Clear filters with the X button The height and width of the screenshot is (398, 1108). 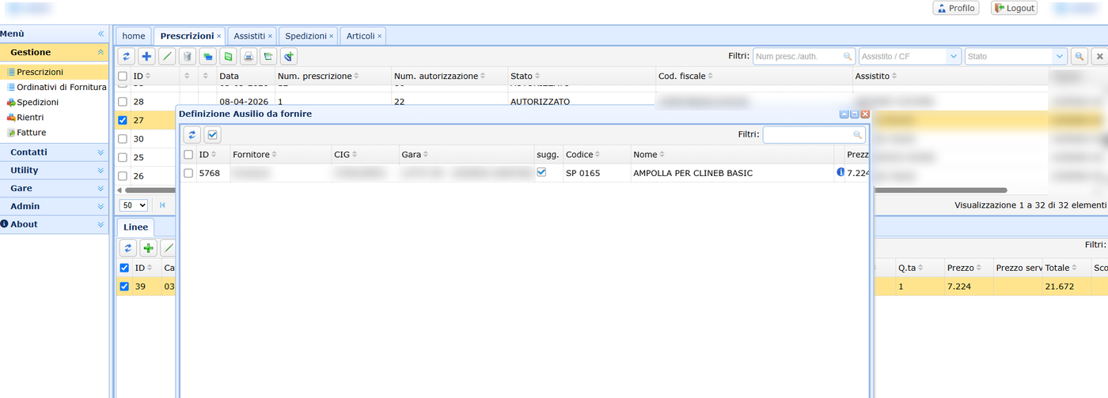(1099, 56)
